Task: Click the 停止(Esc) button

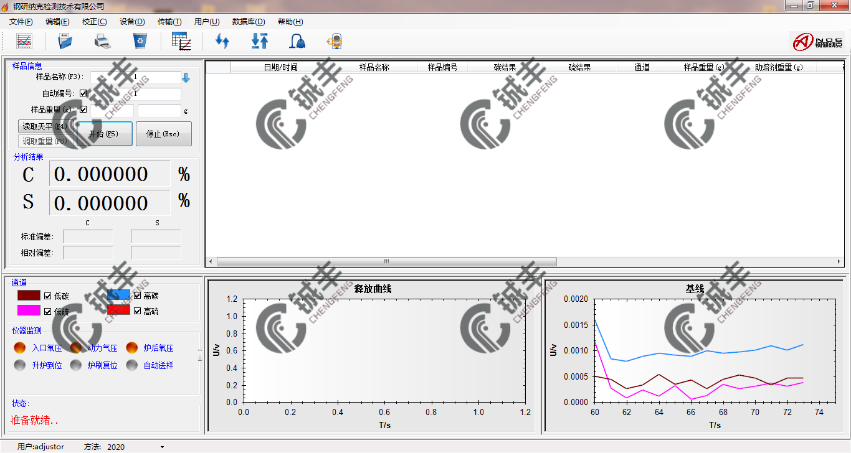Action: pos(163,134)
